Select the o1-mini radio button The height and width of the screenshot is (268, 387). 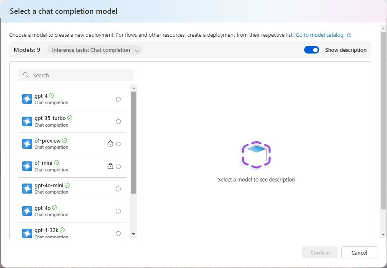pos(118,166)
